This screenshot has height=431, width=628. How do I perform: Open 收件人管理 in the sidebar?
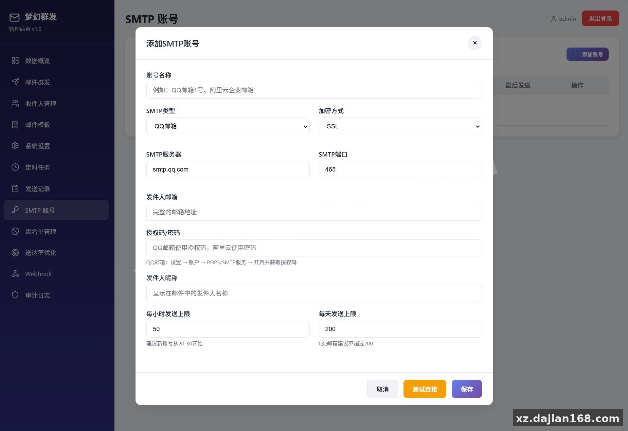click(x=56, y=103)
